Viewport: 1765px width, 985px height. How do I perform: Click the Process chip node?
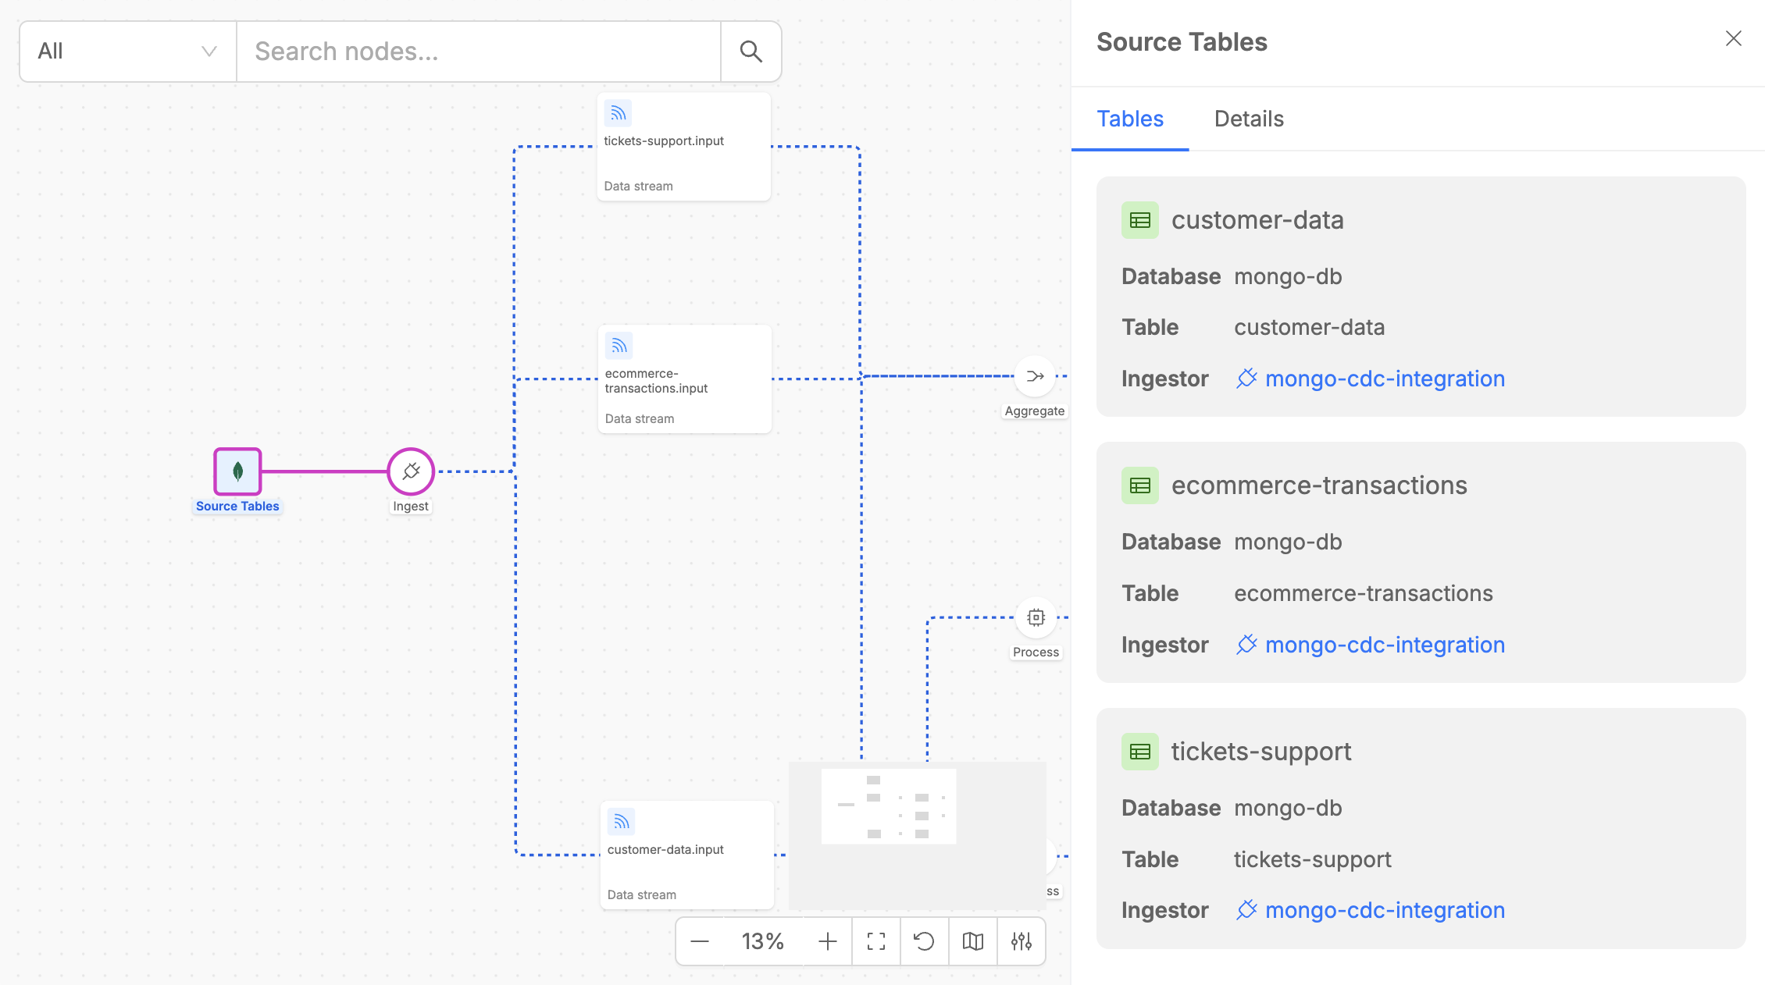coord(1036,618)
